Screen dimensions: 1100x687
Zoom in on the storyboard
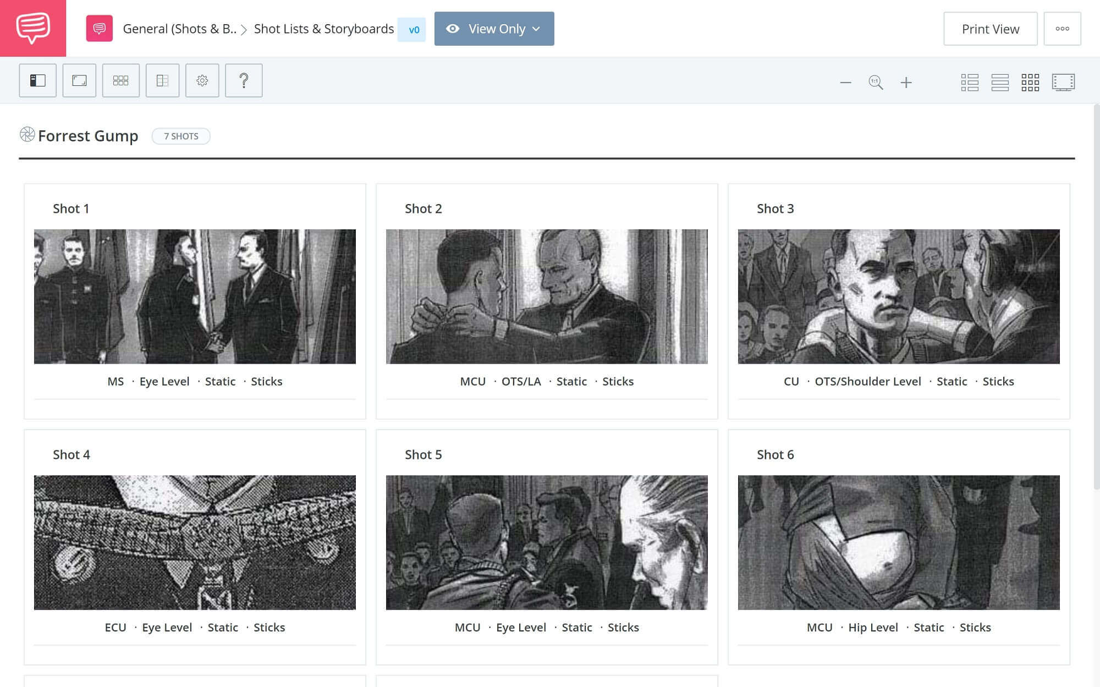click(906, 83)
